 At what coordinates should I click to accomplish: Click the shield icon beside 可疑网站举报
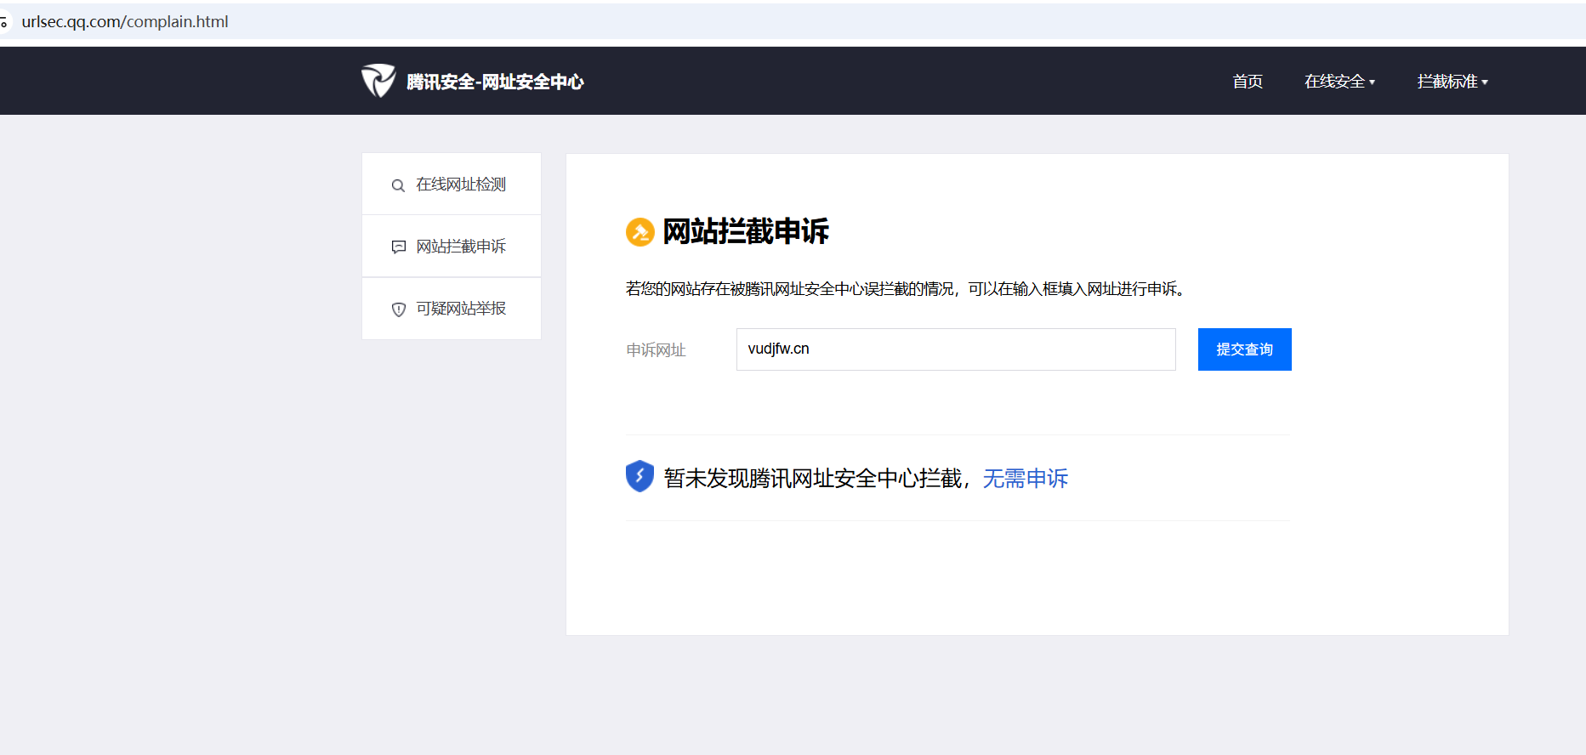pos(398,309)
